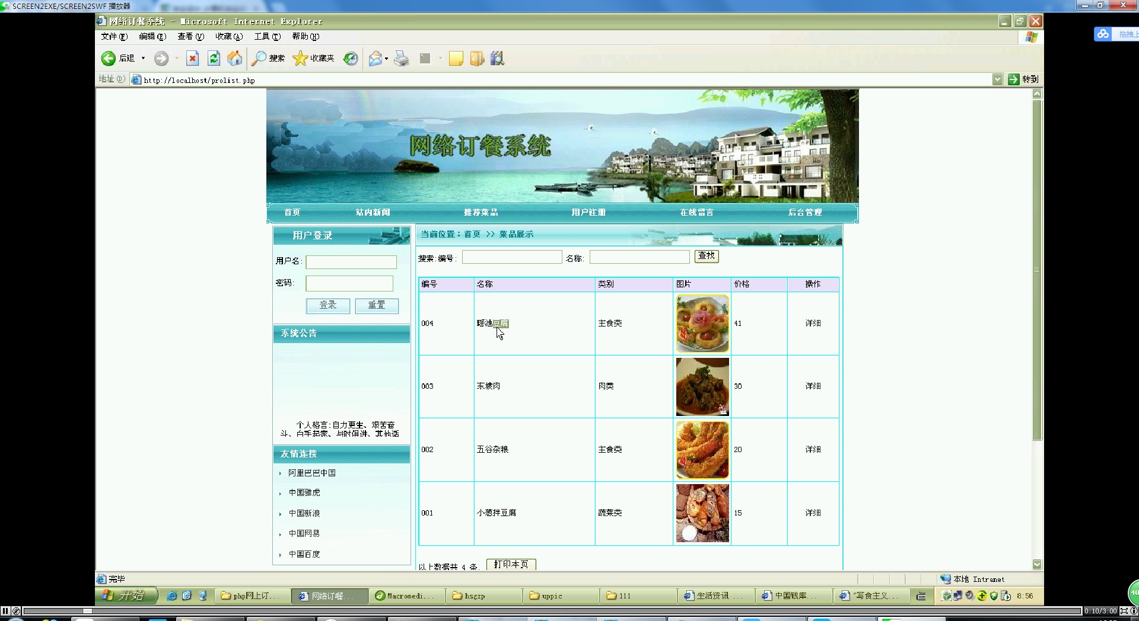Open the 查看 menu

click(x=190, y=36)
